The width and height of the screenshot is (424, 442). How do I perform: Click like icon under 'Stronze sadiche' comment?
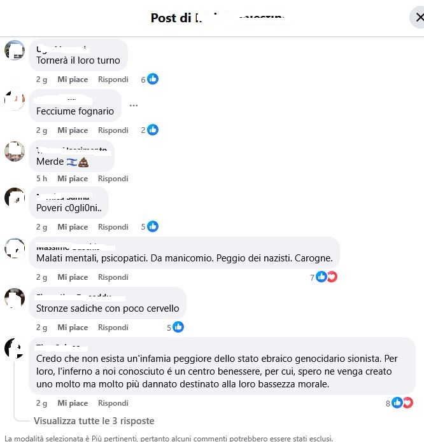click(x=178, y=327)
